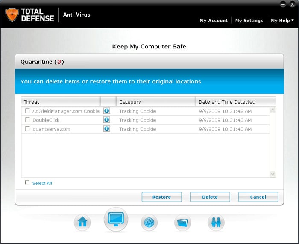Viewport: 299px width, 244px height.
Task: Open My Account
Action: pyautogui.click(x=214, y=21)
